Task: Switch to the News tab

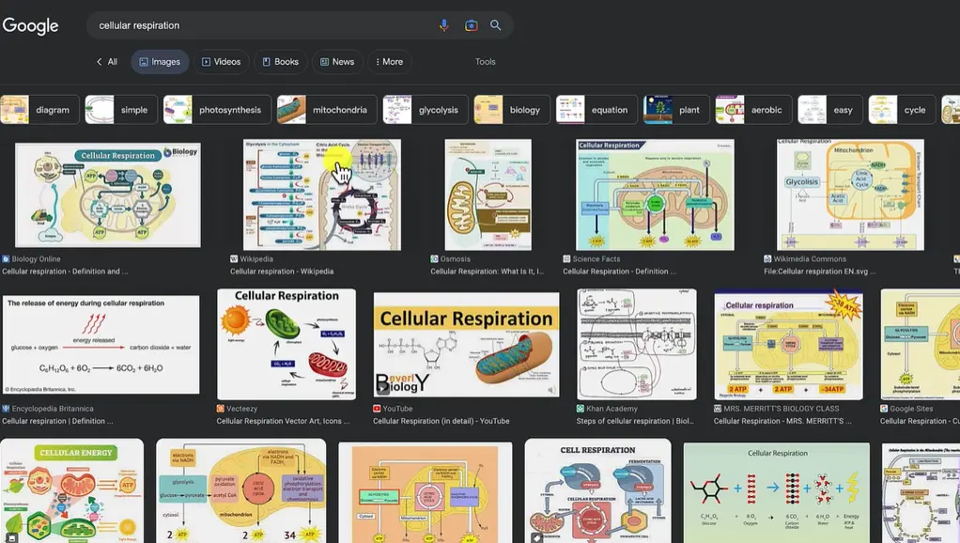Action: 337,62
